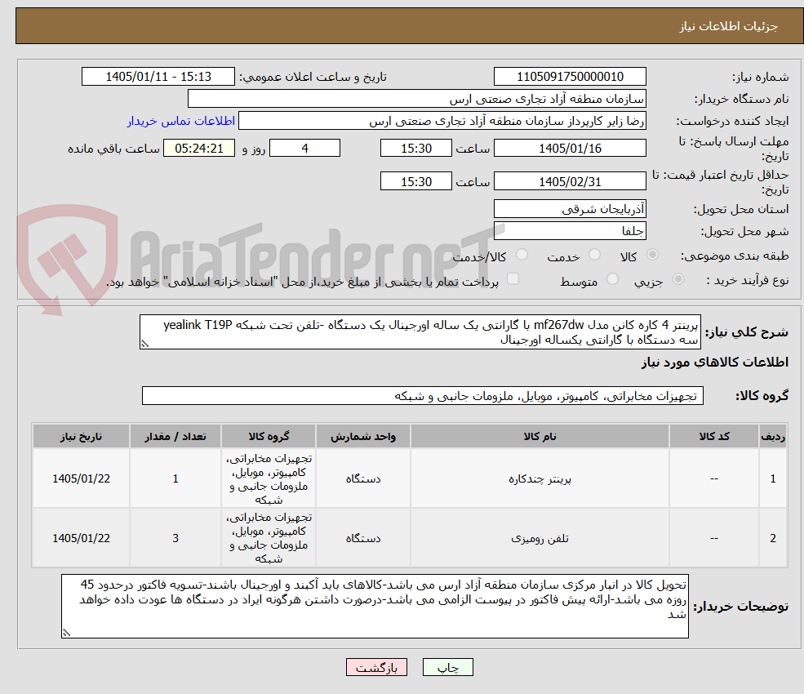Click the چاپ (print) button
This screenshot has width=804, height=694.
coord(447,667)
